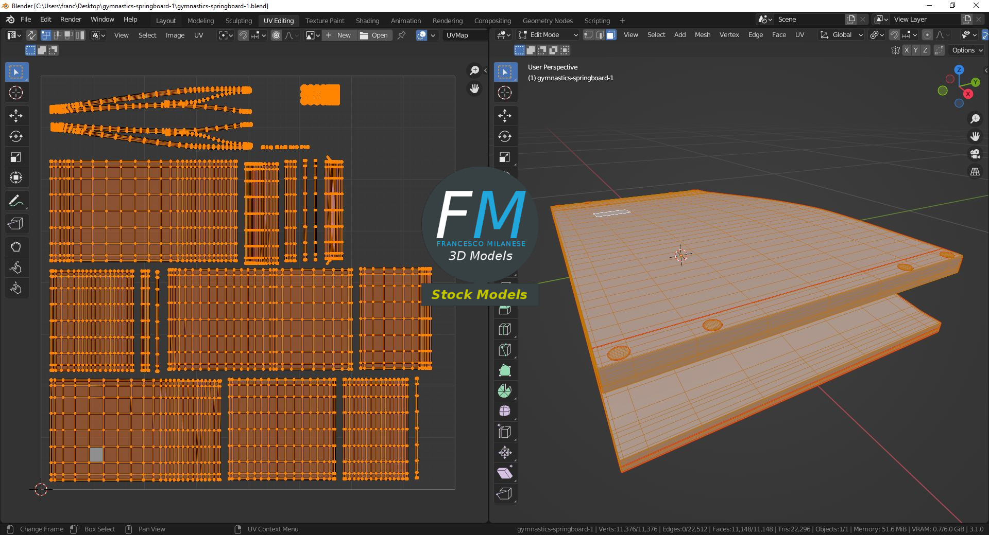This screenshot has height=535, width=989.
Task: Select the UV Grab sculpt tool
Action: click(16, 247)
